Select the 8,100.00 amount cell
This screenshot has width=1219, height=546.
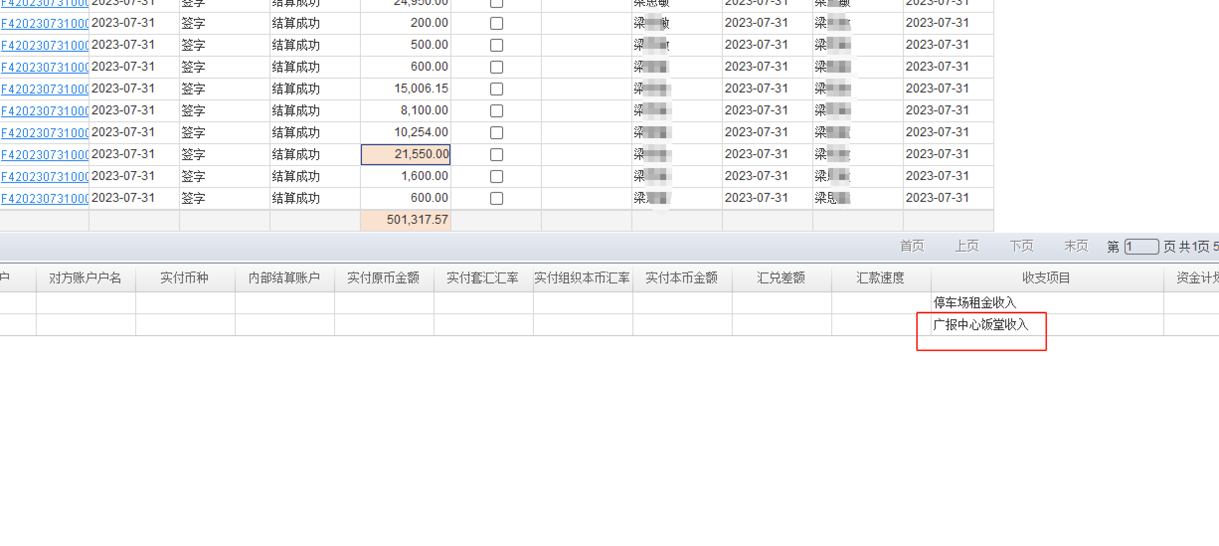[406, 111]
